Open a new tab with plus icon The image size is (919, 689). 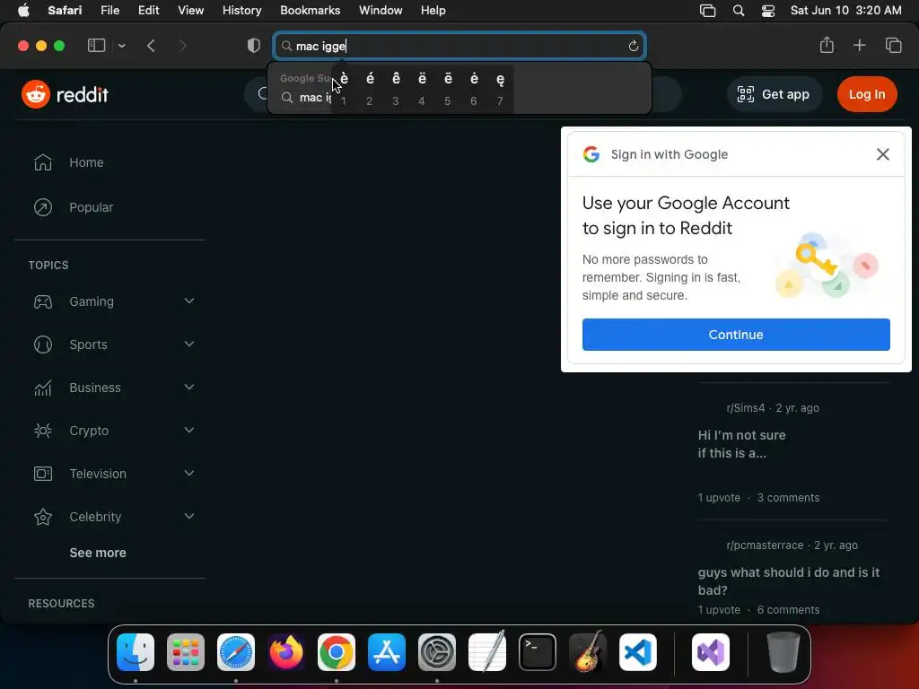pyautogui.click(x=859, y=45)
